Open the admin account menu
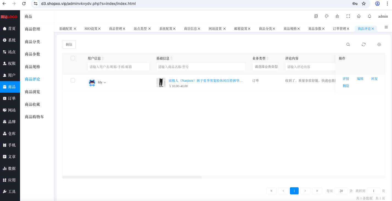The width and height of the screenshot is (392, 201). (x=383, y=16)
